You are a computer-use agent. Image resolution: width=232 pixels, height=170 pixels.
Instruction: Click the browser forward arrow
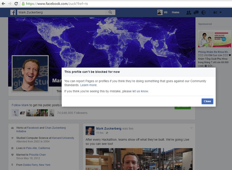point(10,4)
